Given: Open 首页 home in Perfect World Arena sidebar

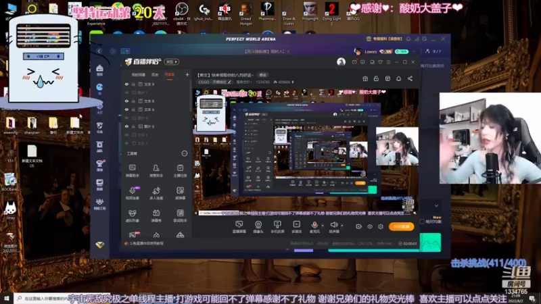Looking at the screenshot, I should coord(99,70).
